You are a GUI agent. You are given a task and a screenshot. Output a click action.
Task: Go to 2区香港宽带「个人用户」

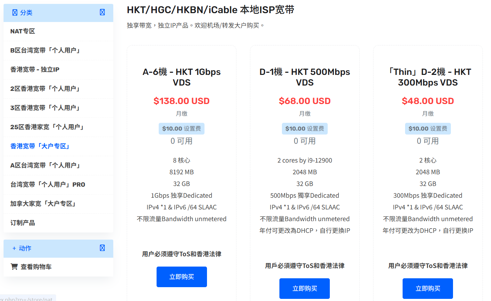pyautogui.click(x=58, y=89)
